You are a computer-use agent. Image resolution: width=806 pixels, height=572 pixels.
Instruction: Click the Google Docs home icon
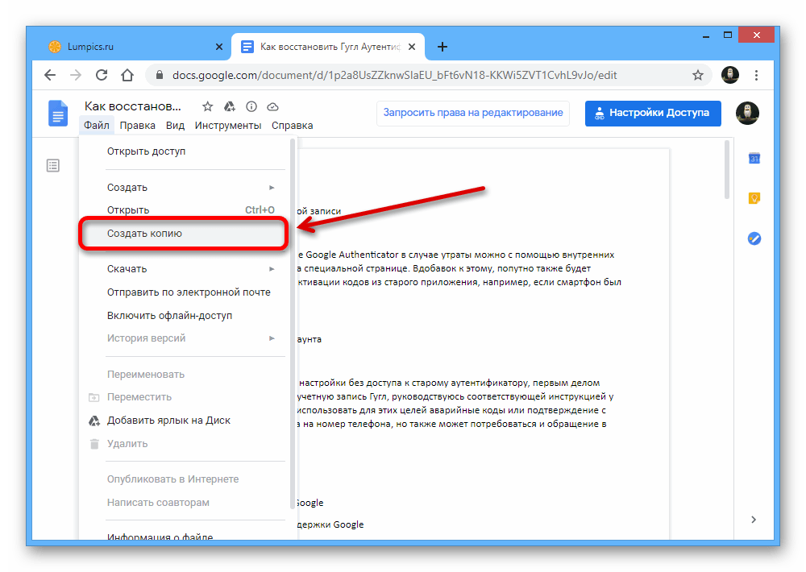click(58, 114)
